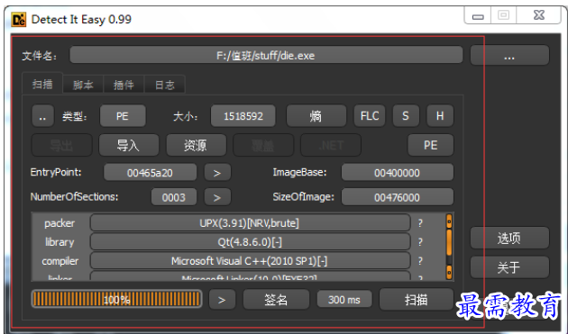Click the 100% scan progress bar
This screenshot has height=334, width=568.
click(x=116, y=299)
